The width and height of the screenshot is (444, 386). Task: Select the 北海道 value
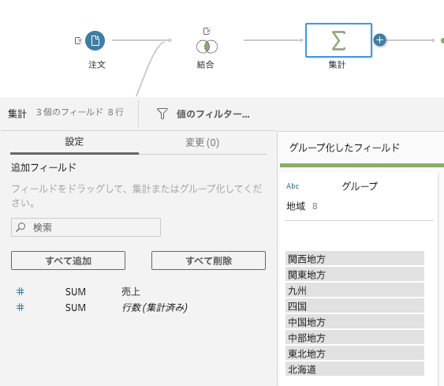point(355,369)
